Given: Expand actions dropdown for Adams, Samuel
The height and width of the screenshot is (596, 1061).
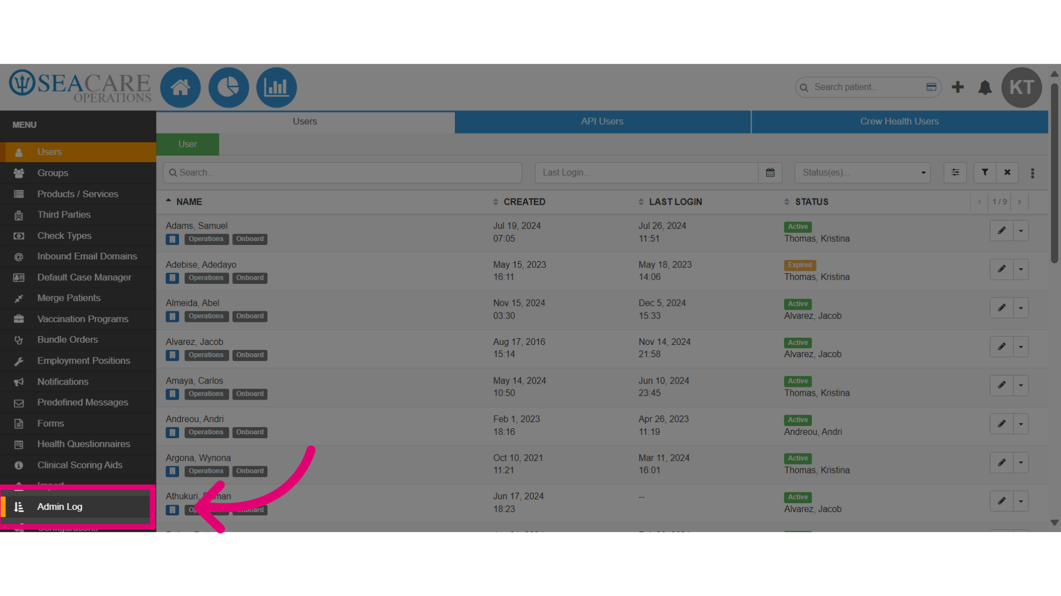Looking at the screenshot, I should pyautogui.click(x=1021, y=231).
